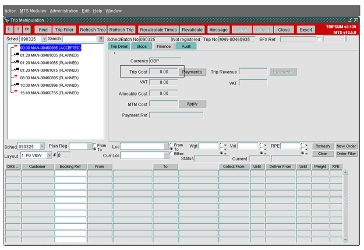
Task: Click into the Search input field
Action: click(79, 39)
